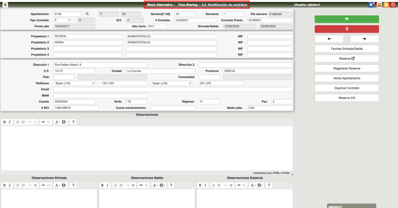The height and width of the screenshot is (208, 398).
Task: Open text color picker in main Observaciones editor
Action: pyautogui.click(x=56, y=122)
